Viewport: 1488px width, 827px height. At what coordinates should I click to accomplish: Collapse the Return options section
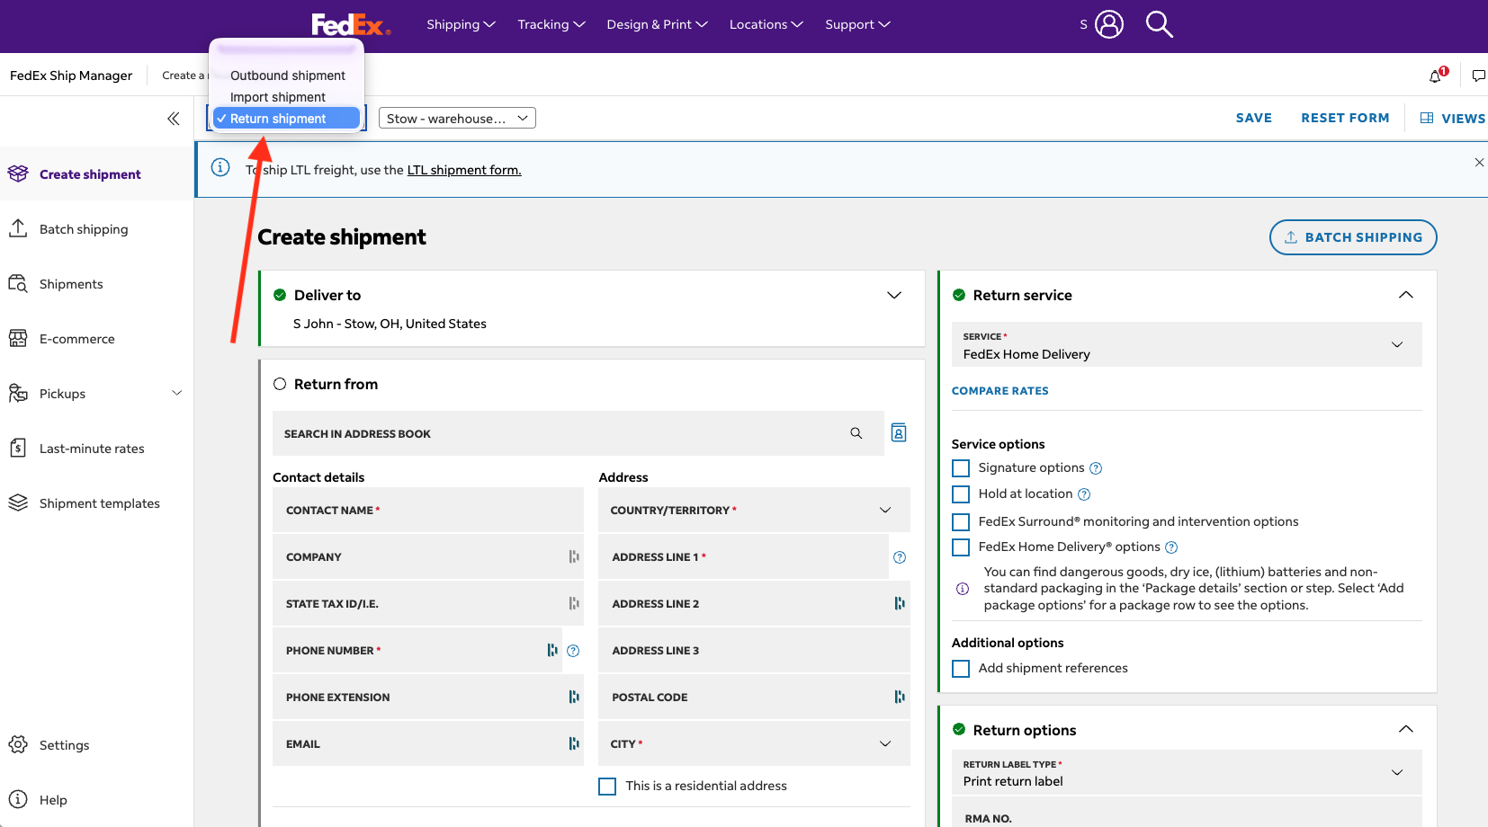[1406, 729]
